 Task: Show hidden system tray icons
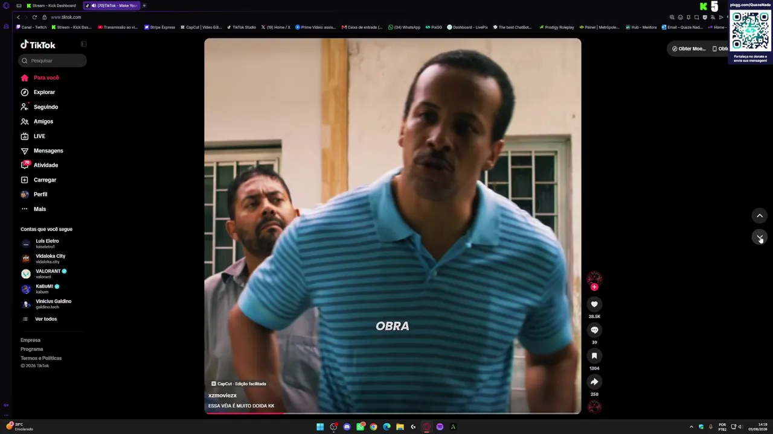click(691, 427)
